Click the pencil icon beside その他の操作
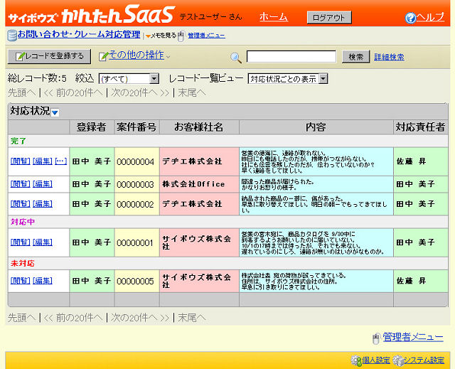This screenshot has width=455, height=369. pos(103,56)
